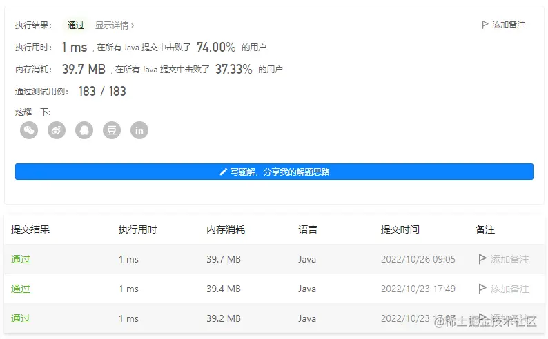This screenshot has height=339, width=548.
Task: Click the 通过 result status label
Action: coord(76,25)
